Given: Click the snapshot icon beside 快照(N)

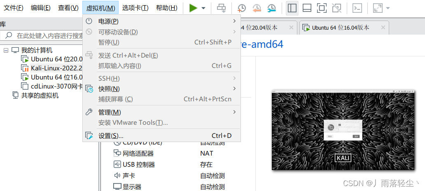Looking at the screenshot, I should (89, 89).
